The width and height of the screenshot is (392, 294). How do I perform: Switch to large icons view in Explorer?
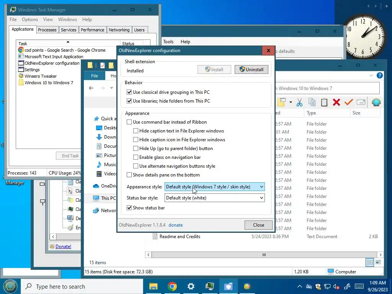(378, 262)
